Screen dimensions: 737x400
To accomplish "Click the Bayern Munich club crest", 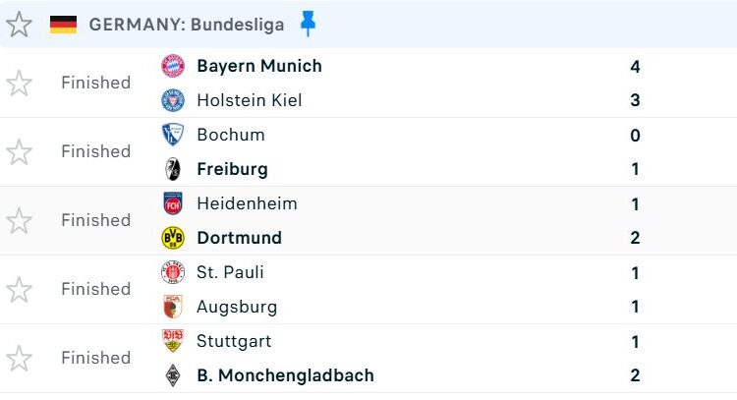I will pyautogui.click(x=173, y=66).
